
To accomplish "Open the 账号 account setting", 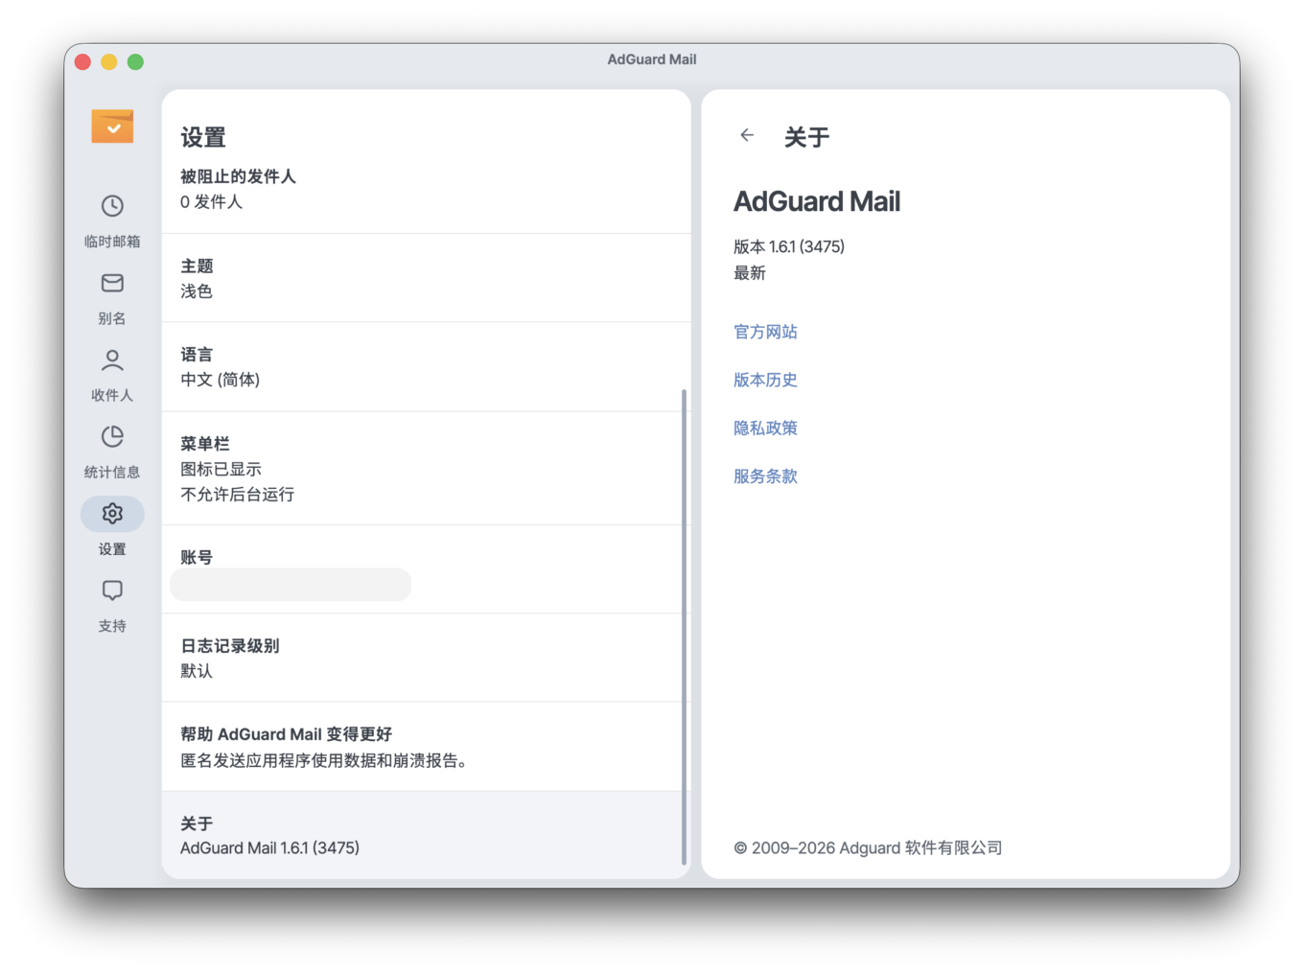I will (427, 569).
